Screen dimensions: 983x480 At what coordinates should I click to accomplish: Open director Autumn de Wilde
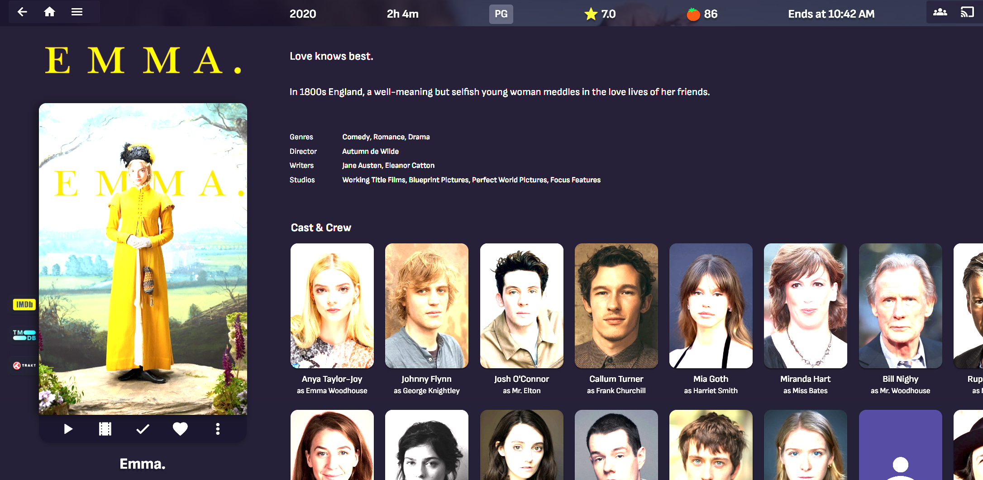click(370, 151)
